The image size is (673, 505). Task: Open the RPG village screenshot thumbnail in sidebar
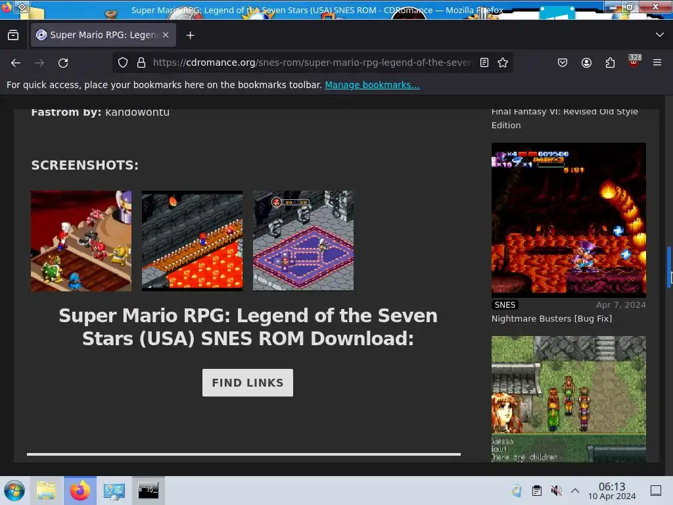coord(569,399)
